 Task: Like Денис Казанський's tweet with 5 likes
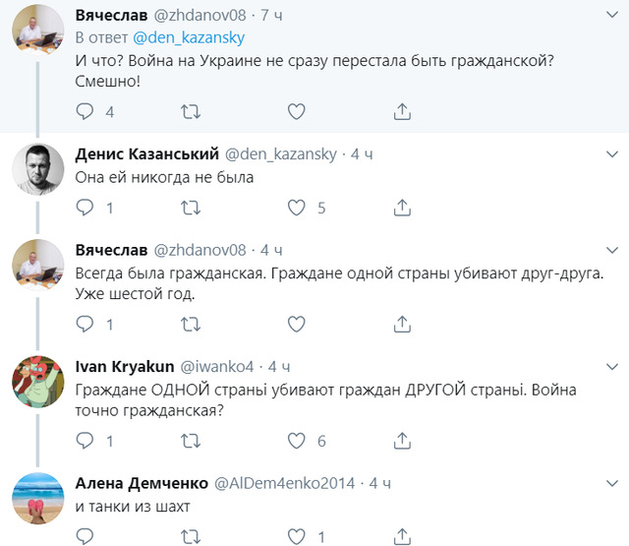coord(298,208)
